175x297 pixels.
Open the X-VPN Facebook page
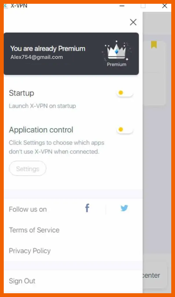87,208
